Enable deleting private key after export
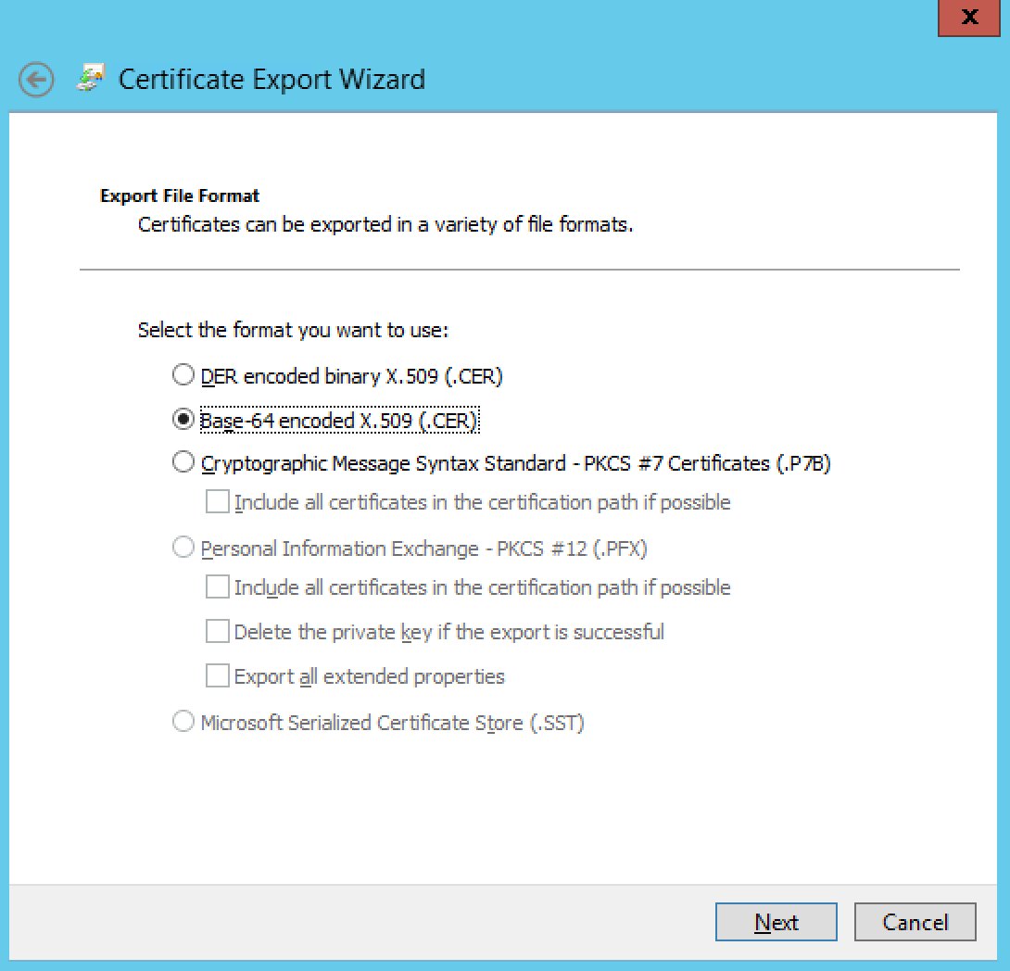Screen dimensions: 1010x971 coord(217,631)
